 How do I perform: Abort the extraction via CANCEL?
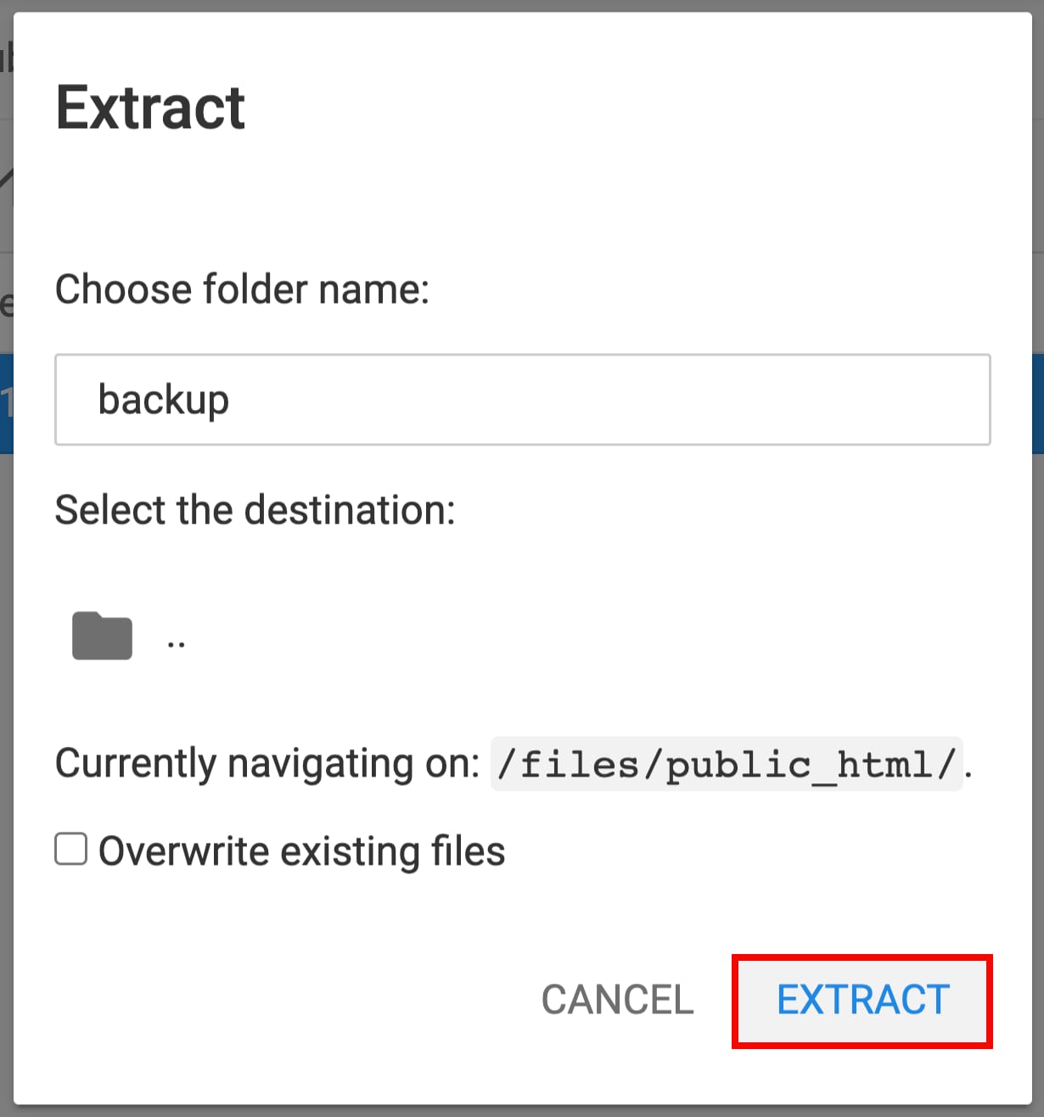tap(618, 1000)
